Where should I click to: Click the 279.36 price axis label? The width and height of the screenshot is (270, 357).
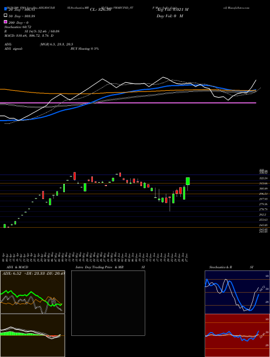click(263, 204)
